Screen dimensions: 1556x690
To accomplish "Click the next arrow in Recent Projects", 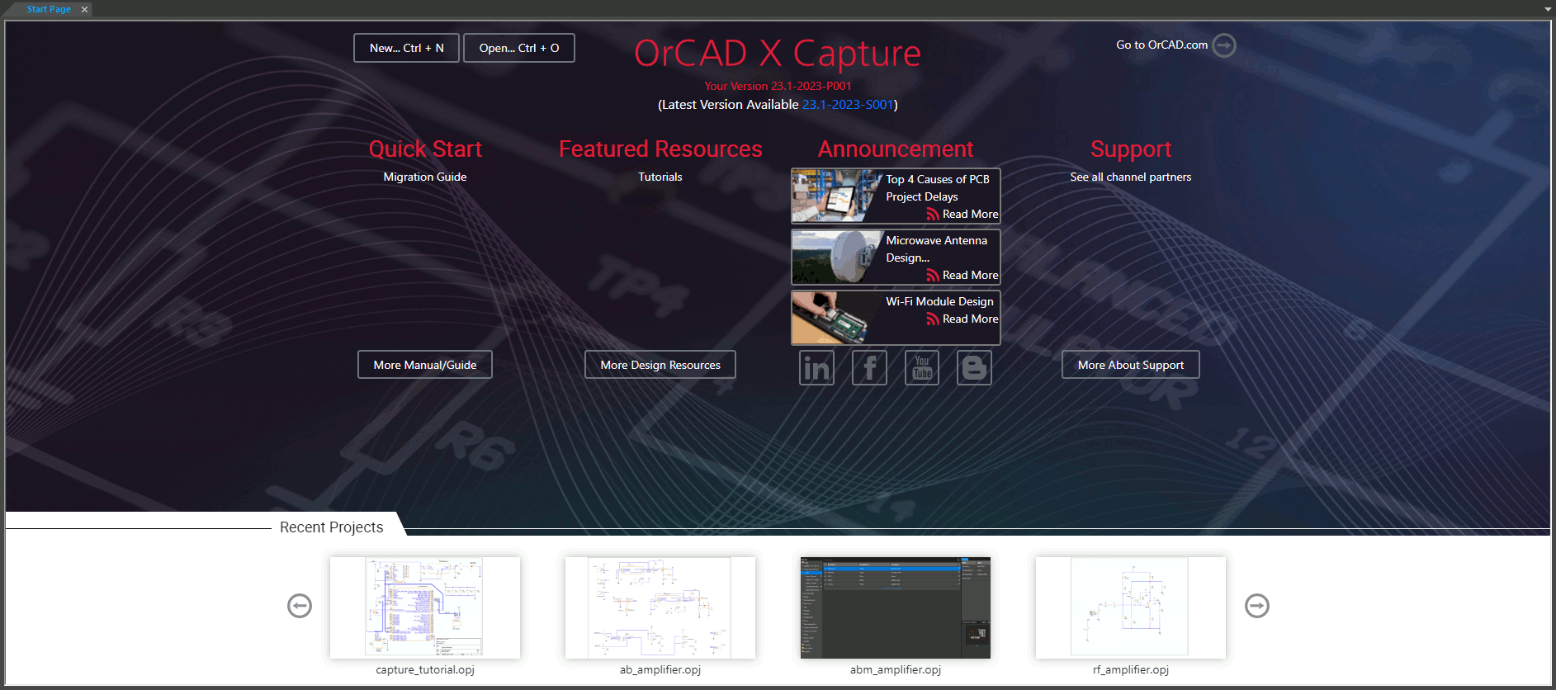I will 1256,606.
